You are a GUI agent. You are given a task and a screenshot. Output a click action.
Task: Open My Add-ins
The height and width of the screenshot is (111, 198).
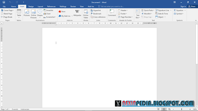(x=65, y=16)
